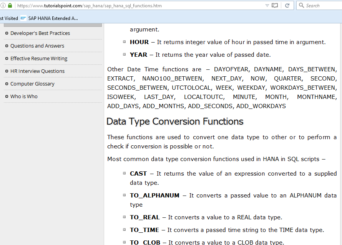
Task: Click the SAP bookmark favicon
Action: [23, 18]
